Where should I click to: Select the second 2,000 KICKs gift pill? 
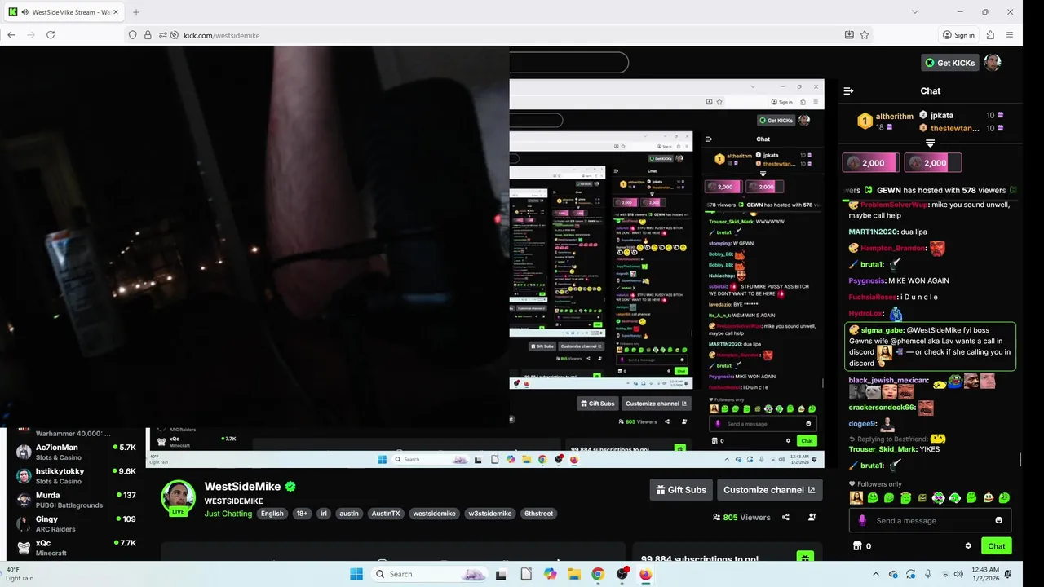[933, 163]
